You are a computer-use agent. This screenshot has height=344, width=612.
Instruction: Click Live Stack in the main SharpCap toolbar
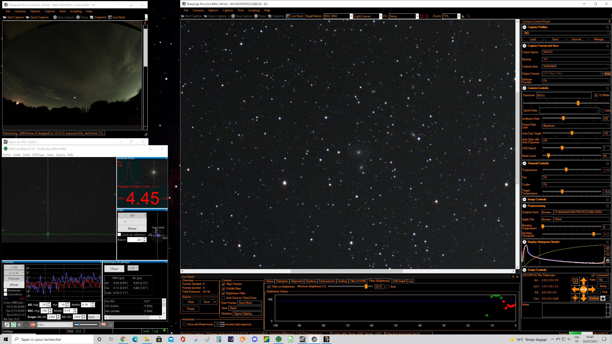pos(295,16)
